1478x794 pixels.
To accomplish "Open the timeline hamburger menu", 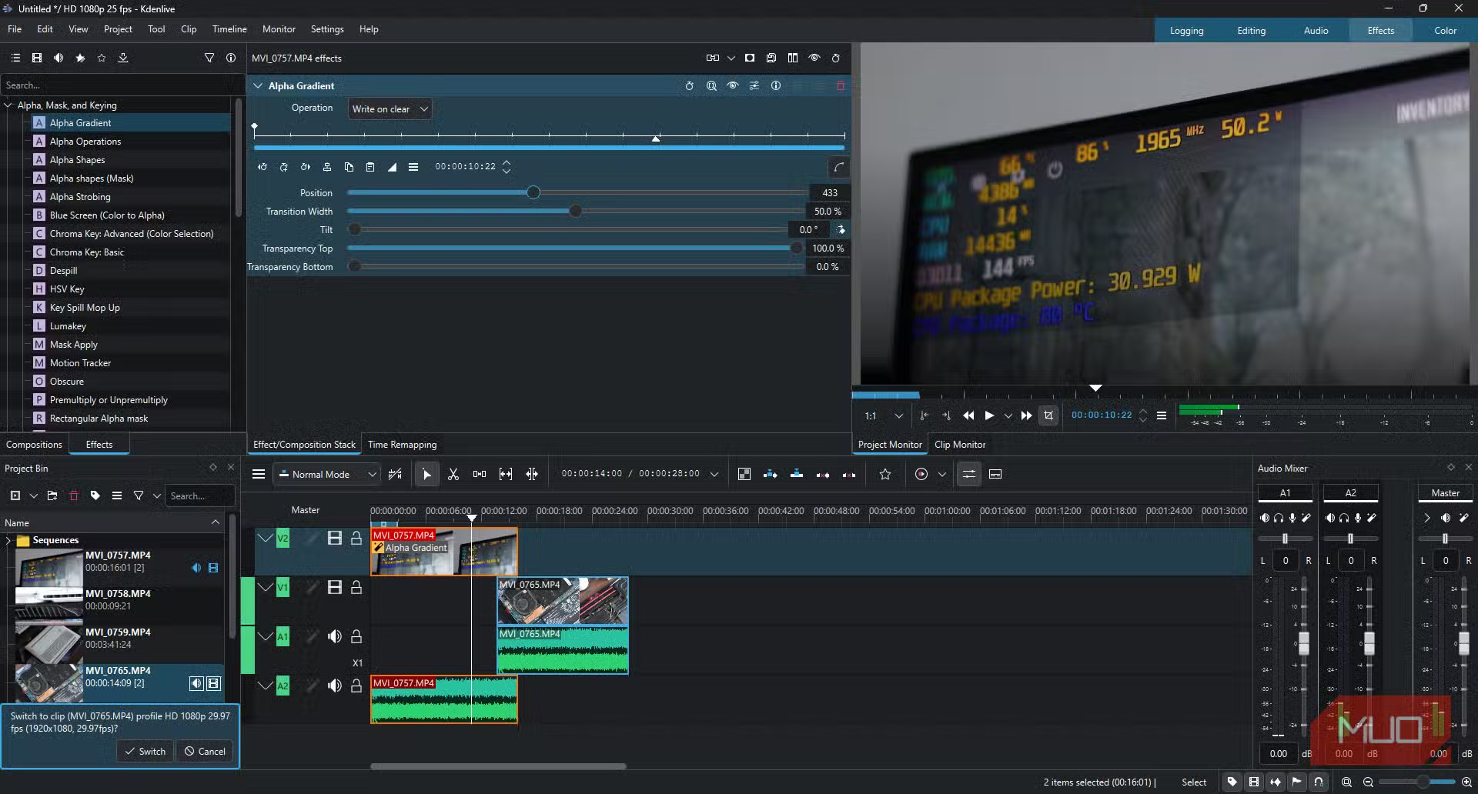I will [x=259, y=475].
